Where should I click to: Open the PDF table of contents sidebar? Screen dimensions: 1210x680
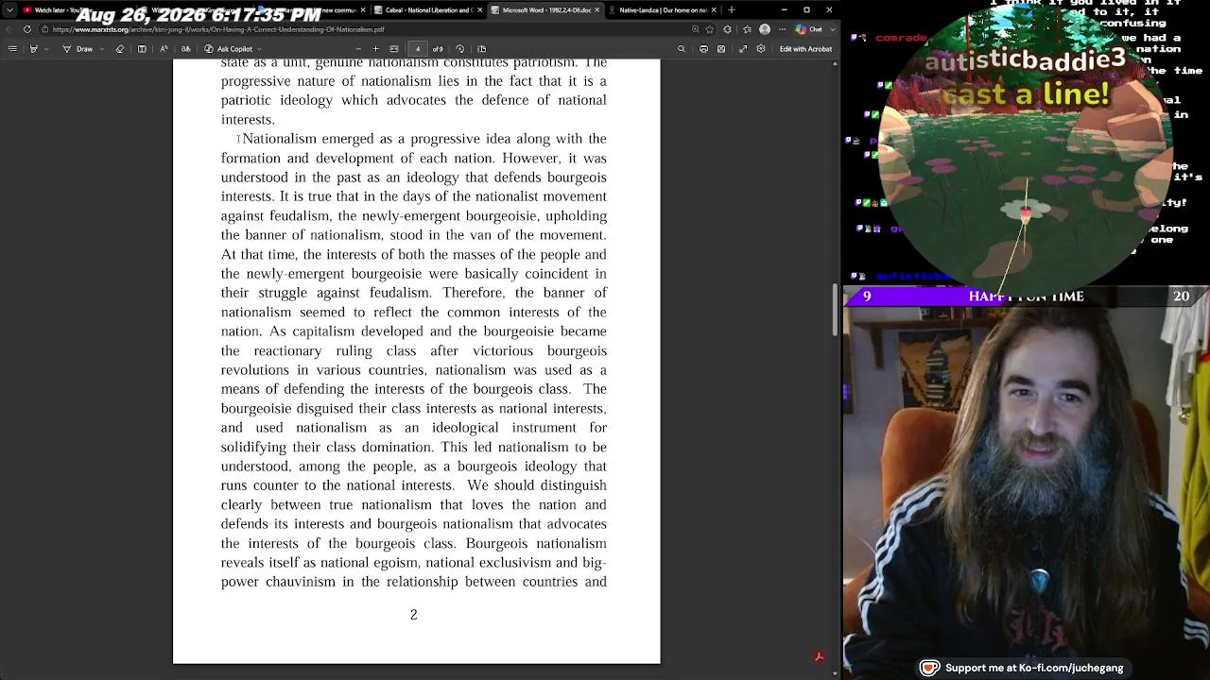[x=12, y=49]
